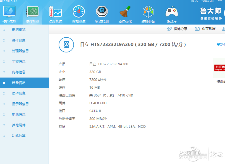
Task: Click the 复制信息 link at the right
Action: point(221,45)
